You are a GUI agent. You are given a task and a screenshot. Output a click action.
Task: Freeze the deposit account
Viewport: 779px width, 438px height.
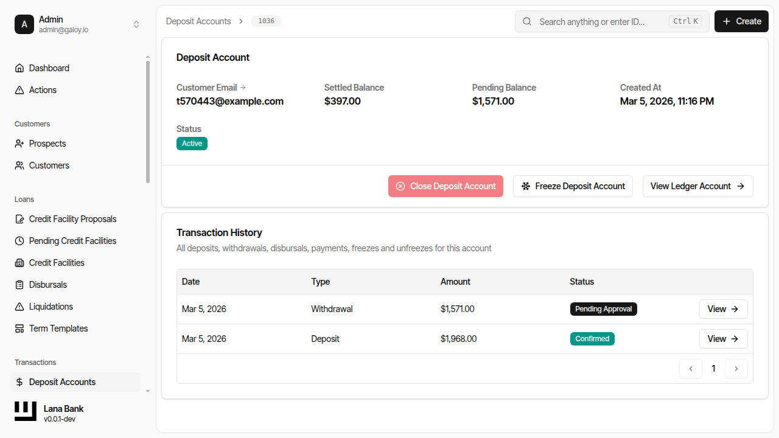pyautogui.click(x=572, y=186)
